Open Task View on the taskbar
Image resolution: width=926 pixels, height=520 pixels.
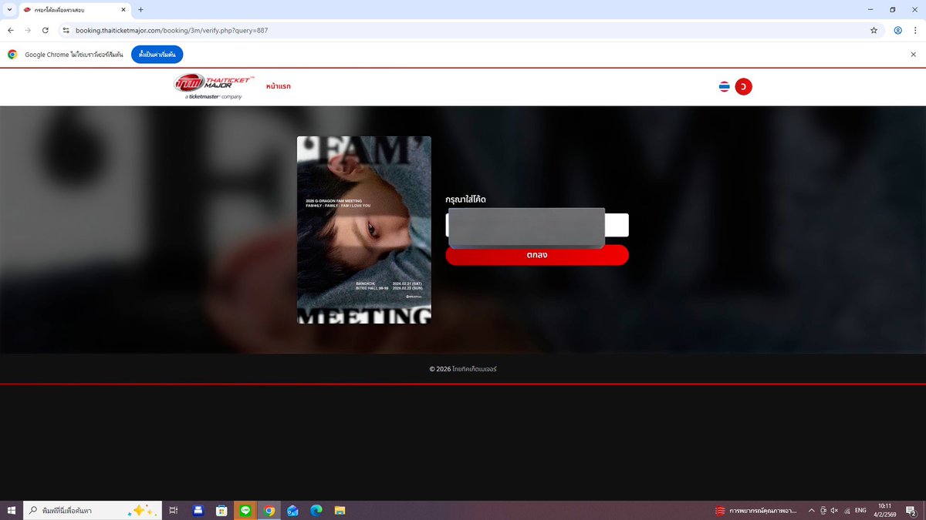pos(174,510)
